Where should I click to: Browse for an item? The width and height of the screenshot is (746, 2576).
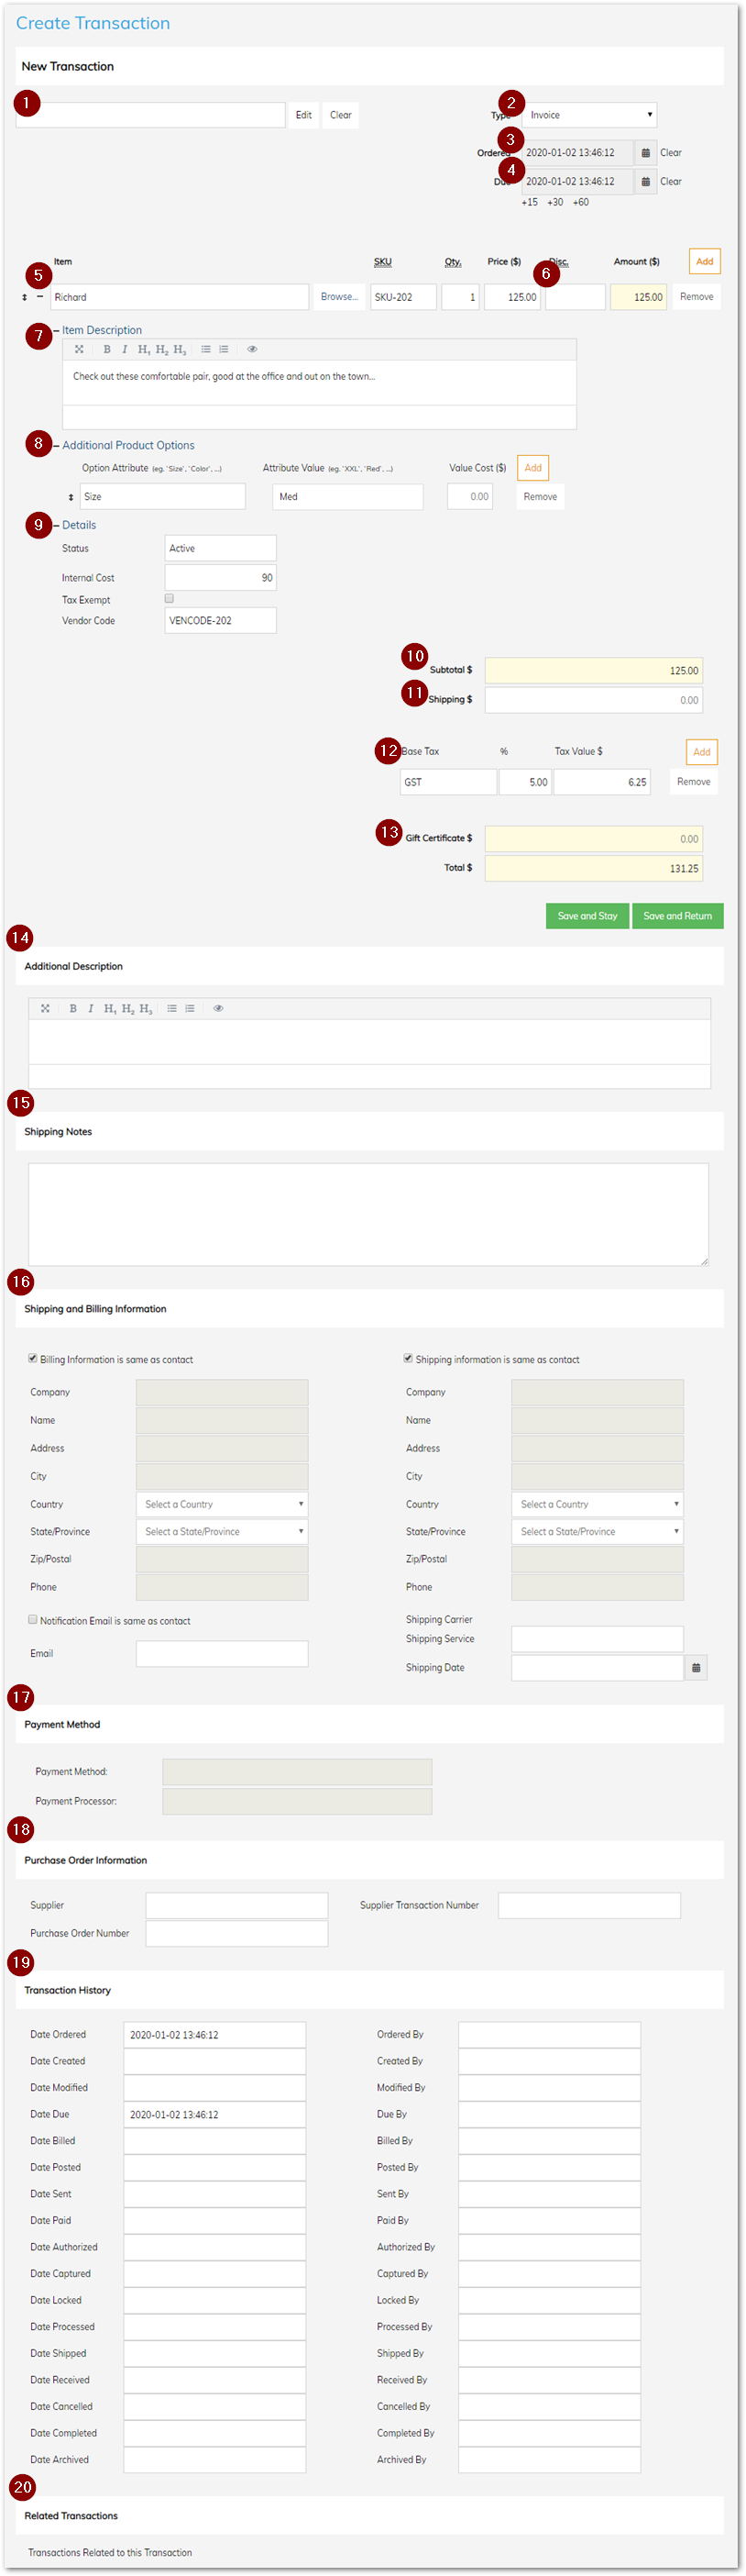[x=338, y=297]
